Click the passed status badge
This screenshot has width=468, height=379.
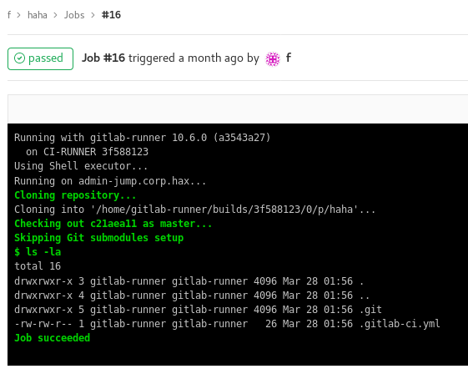coord(40,58)
